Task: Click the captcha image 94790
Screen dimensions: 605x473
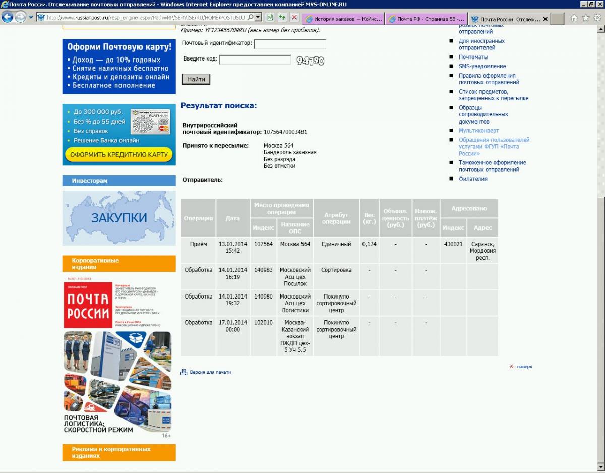Action: 311,61
